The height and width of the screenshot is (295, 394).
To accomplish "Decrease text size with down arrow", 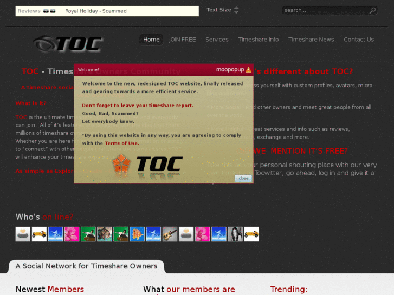I will pyautogui.click(x=236, y=12).
